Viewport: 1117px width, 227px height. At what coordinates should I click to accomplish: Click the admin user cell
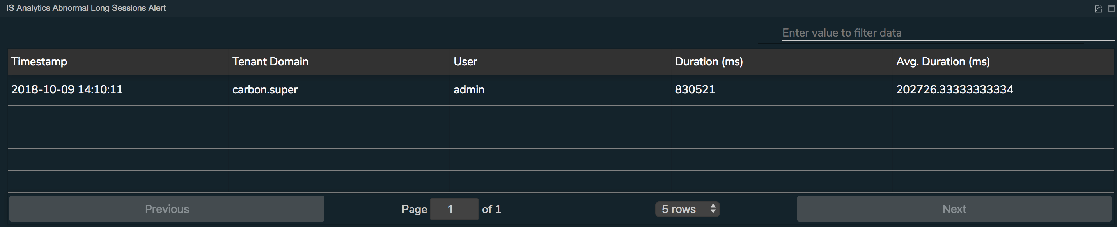click(469, 89)
